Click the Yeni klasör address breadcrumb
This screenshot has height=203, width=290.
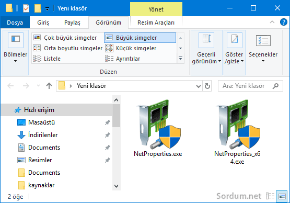pos(91,86)
